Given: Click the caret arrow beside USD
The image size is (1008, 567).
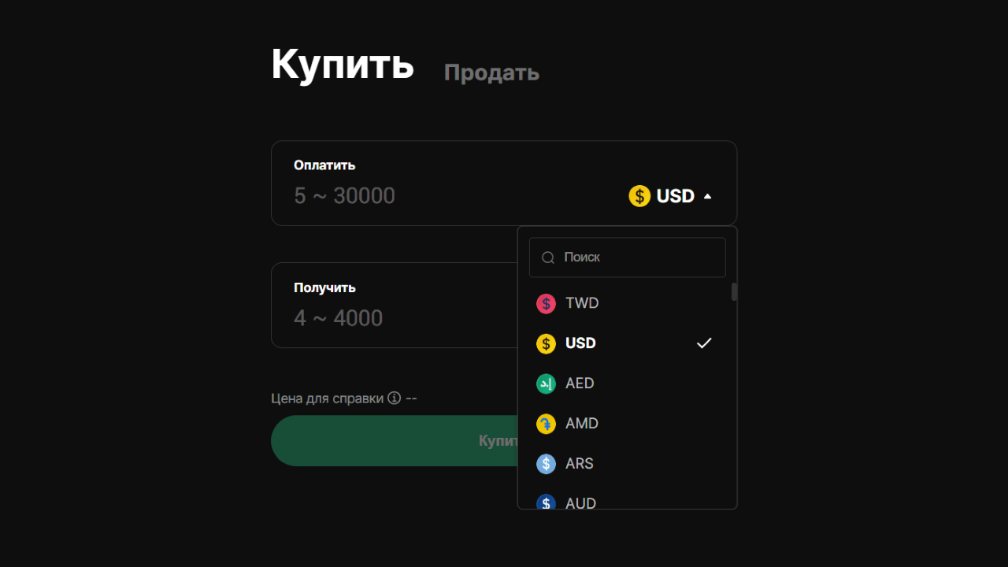Looking at the screenshot, I should tap(707, 196).
